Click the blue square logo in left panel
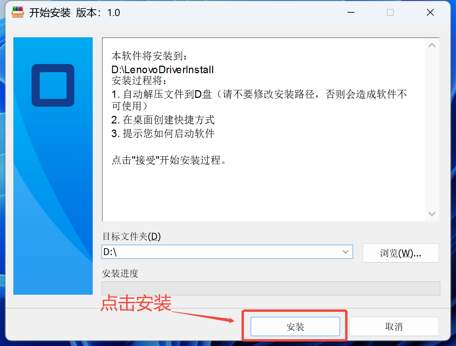Viewport: 456px width, 346px height. (53, 85)
